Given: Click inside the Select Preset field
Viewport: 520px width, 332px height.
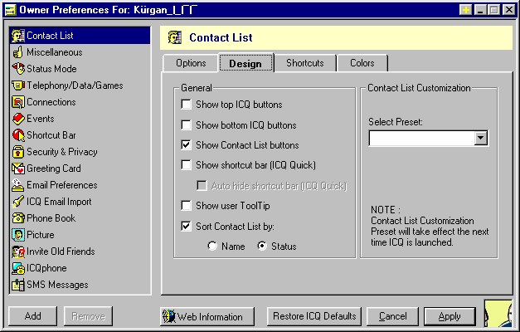Looking at the screenshot, I should click(x=422, y=138).
